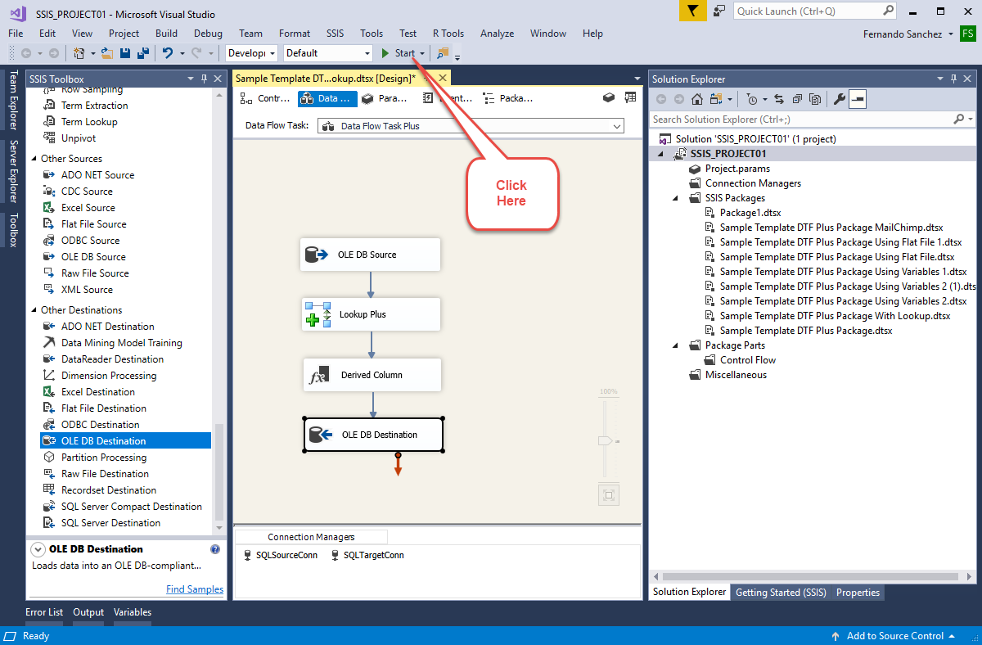Click the Sync with Active Document icon
This screenshot has width=982, height=645.
[x=779, y=99]
